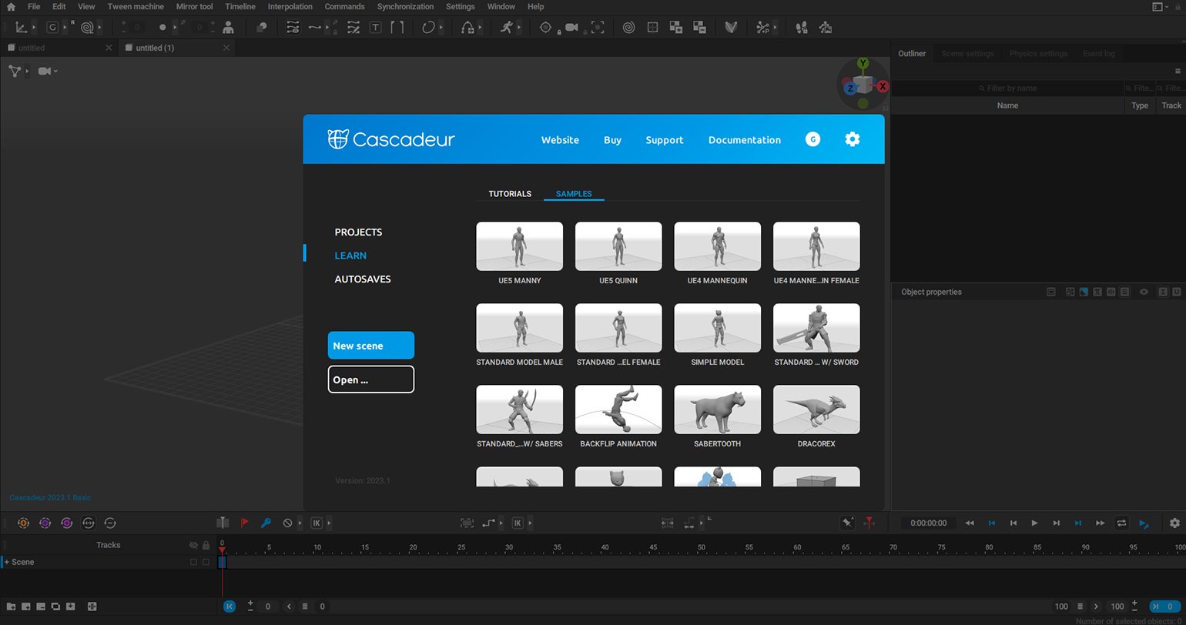Click the blue go-to-start button below timeline
Viewport: 1186px width, 625px height.
click(x=229, y=607)
